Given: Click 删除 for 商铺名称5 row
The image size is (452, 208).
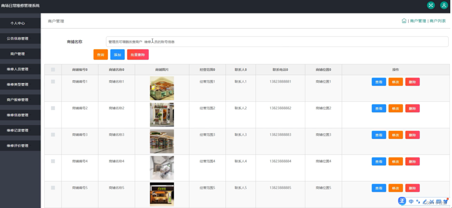Looking at the screenshot, I should click(412, 188).
